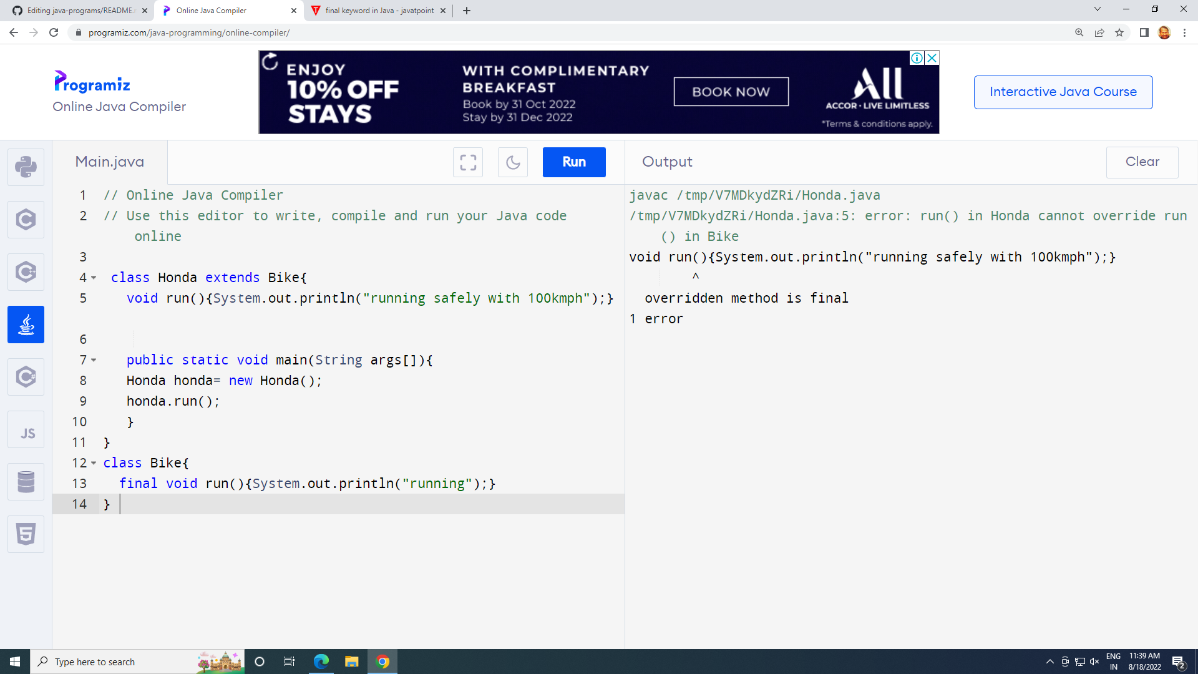Collapse the Bike class at line 12
The height and width of the screenshot is (674, 1198).
point(93,463)
